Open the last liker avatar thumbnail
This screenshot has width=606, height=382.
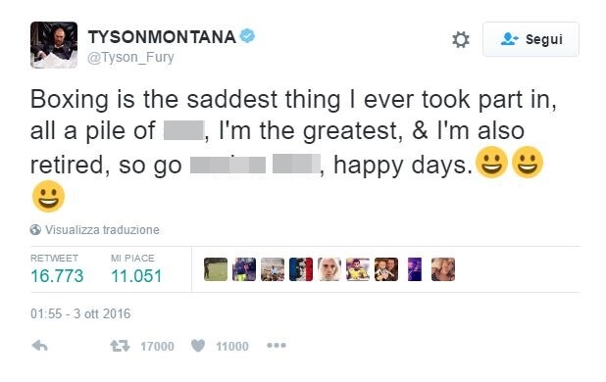[443, 269]
